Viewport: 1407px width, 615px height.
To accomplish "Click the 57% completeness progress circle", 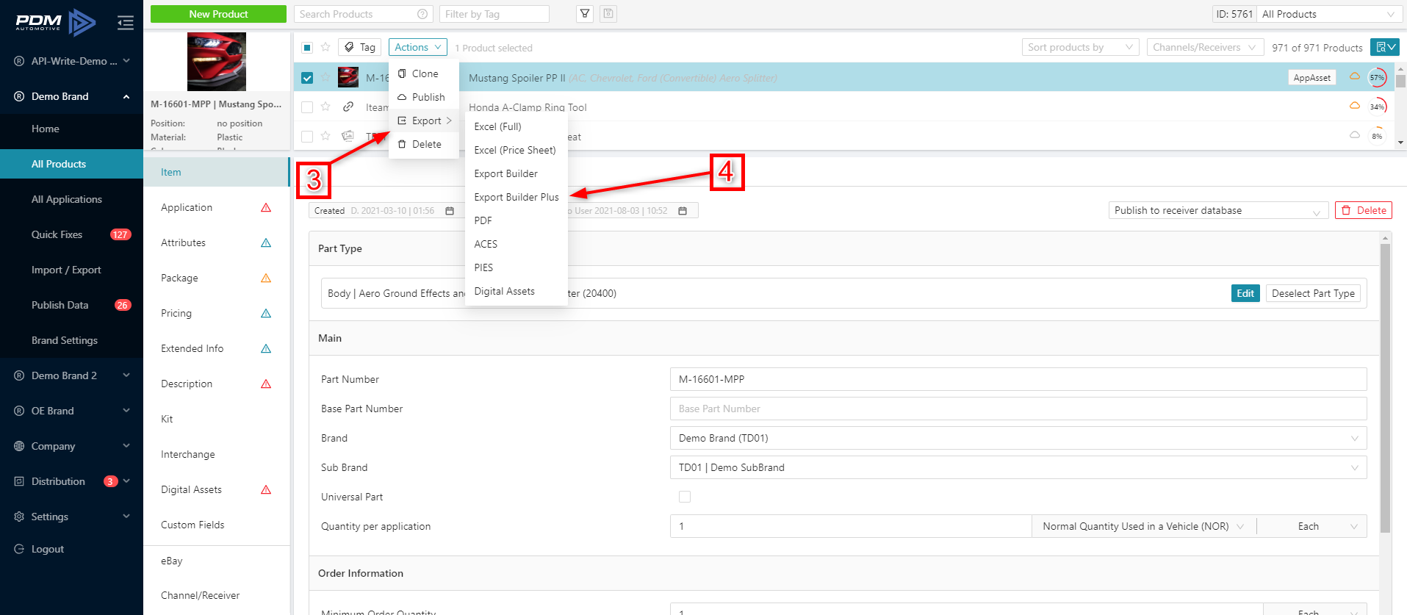I will 1377,77.
